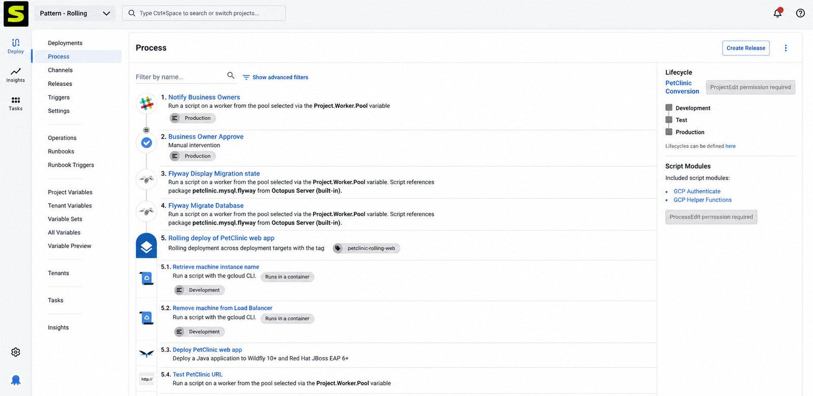Screen dimensions: 813x396
Task: Click the Development lifecycle phase square icon
Action: point(669,108)
